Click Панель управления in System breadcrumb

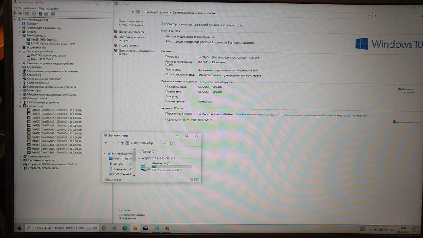point(156,12)
